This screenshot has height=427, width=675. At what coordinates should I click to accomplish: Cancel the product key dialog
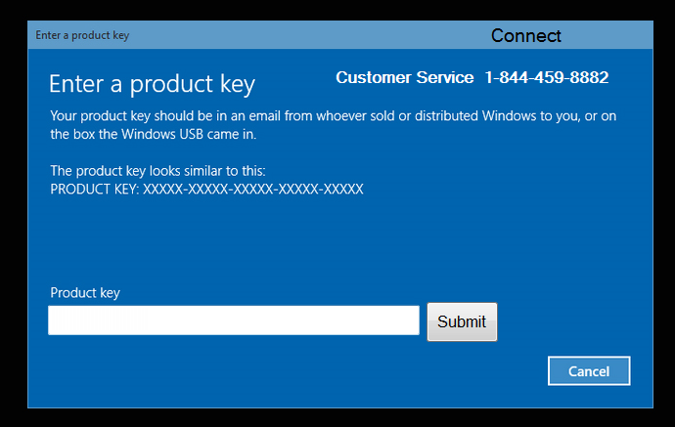click(589, 370)
